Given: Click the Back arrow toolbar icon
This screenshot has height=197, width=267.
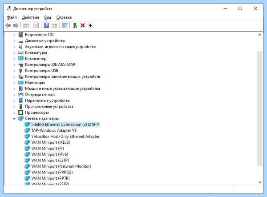Looking at the screenshot, I should [8, 25].
